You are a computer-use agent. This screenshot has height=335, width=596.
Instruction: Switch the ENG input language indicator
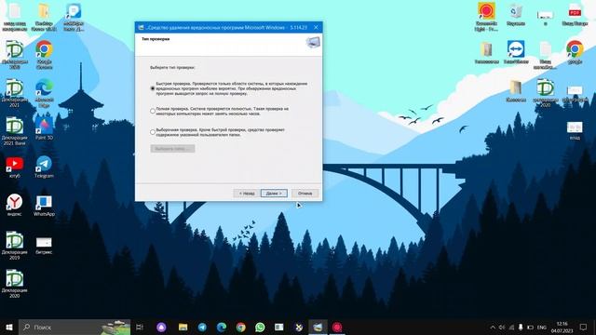click(x=542, y=327)
